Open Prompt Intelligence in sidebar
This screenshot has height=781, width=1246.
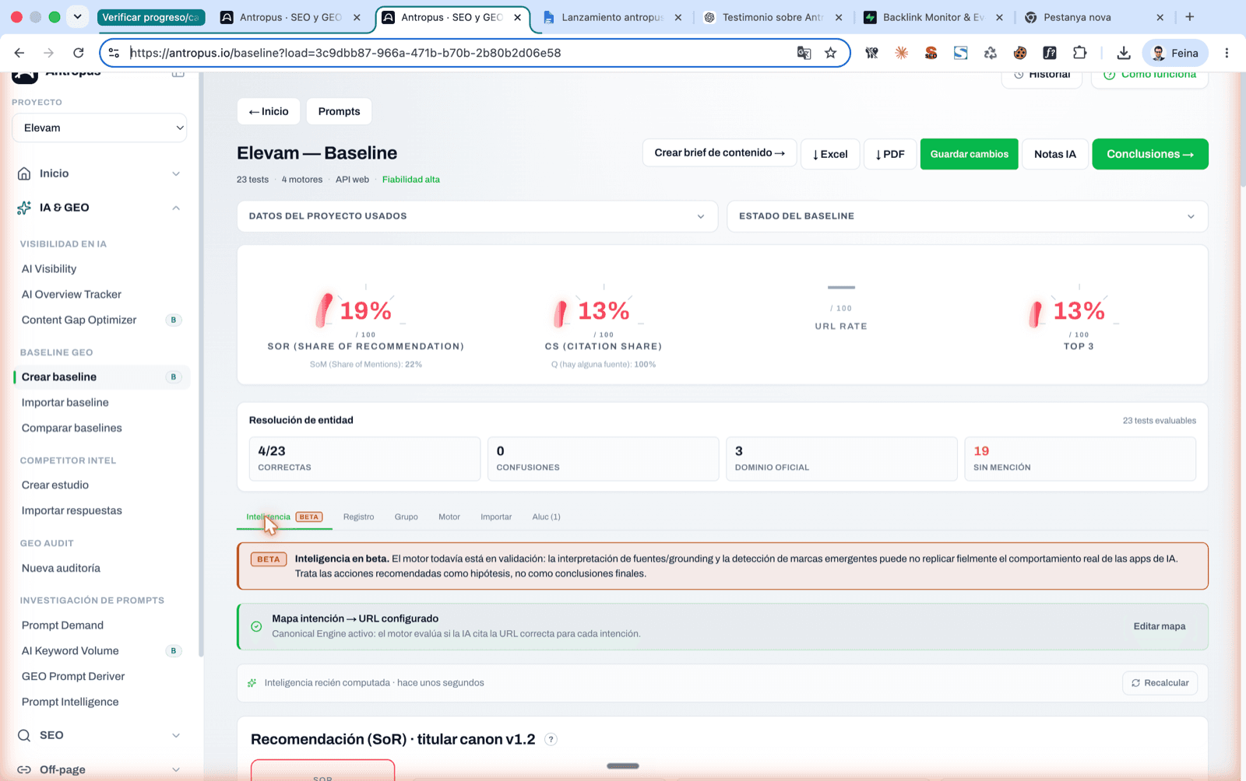tap(70, 702)
